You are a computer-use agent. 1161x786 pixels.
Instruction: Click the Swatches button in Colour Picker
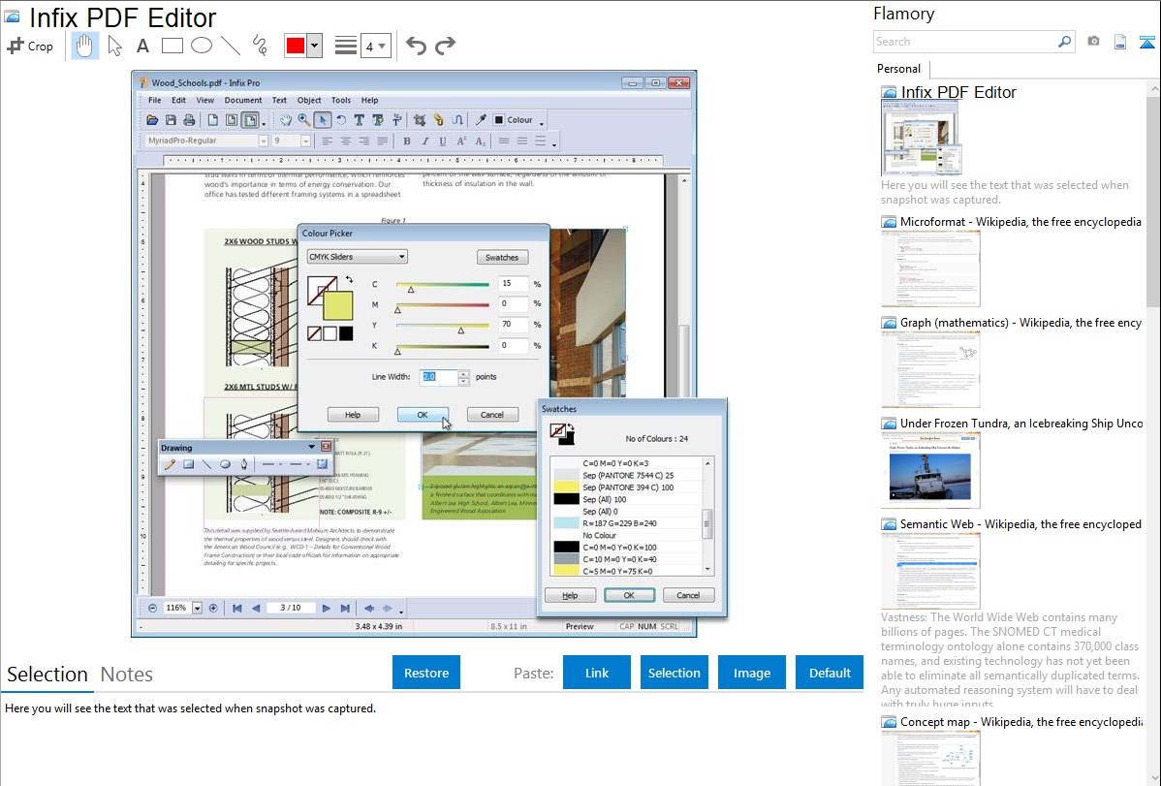tap(502, 257)
